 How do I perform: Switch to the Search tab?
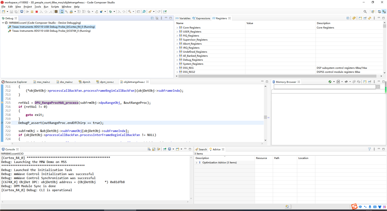[x=202, y=149]
